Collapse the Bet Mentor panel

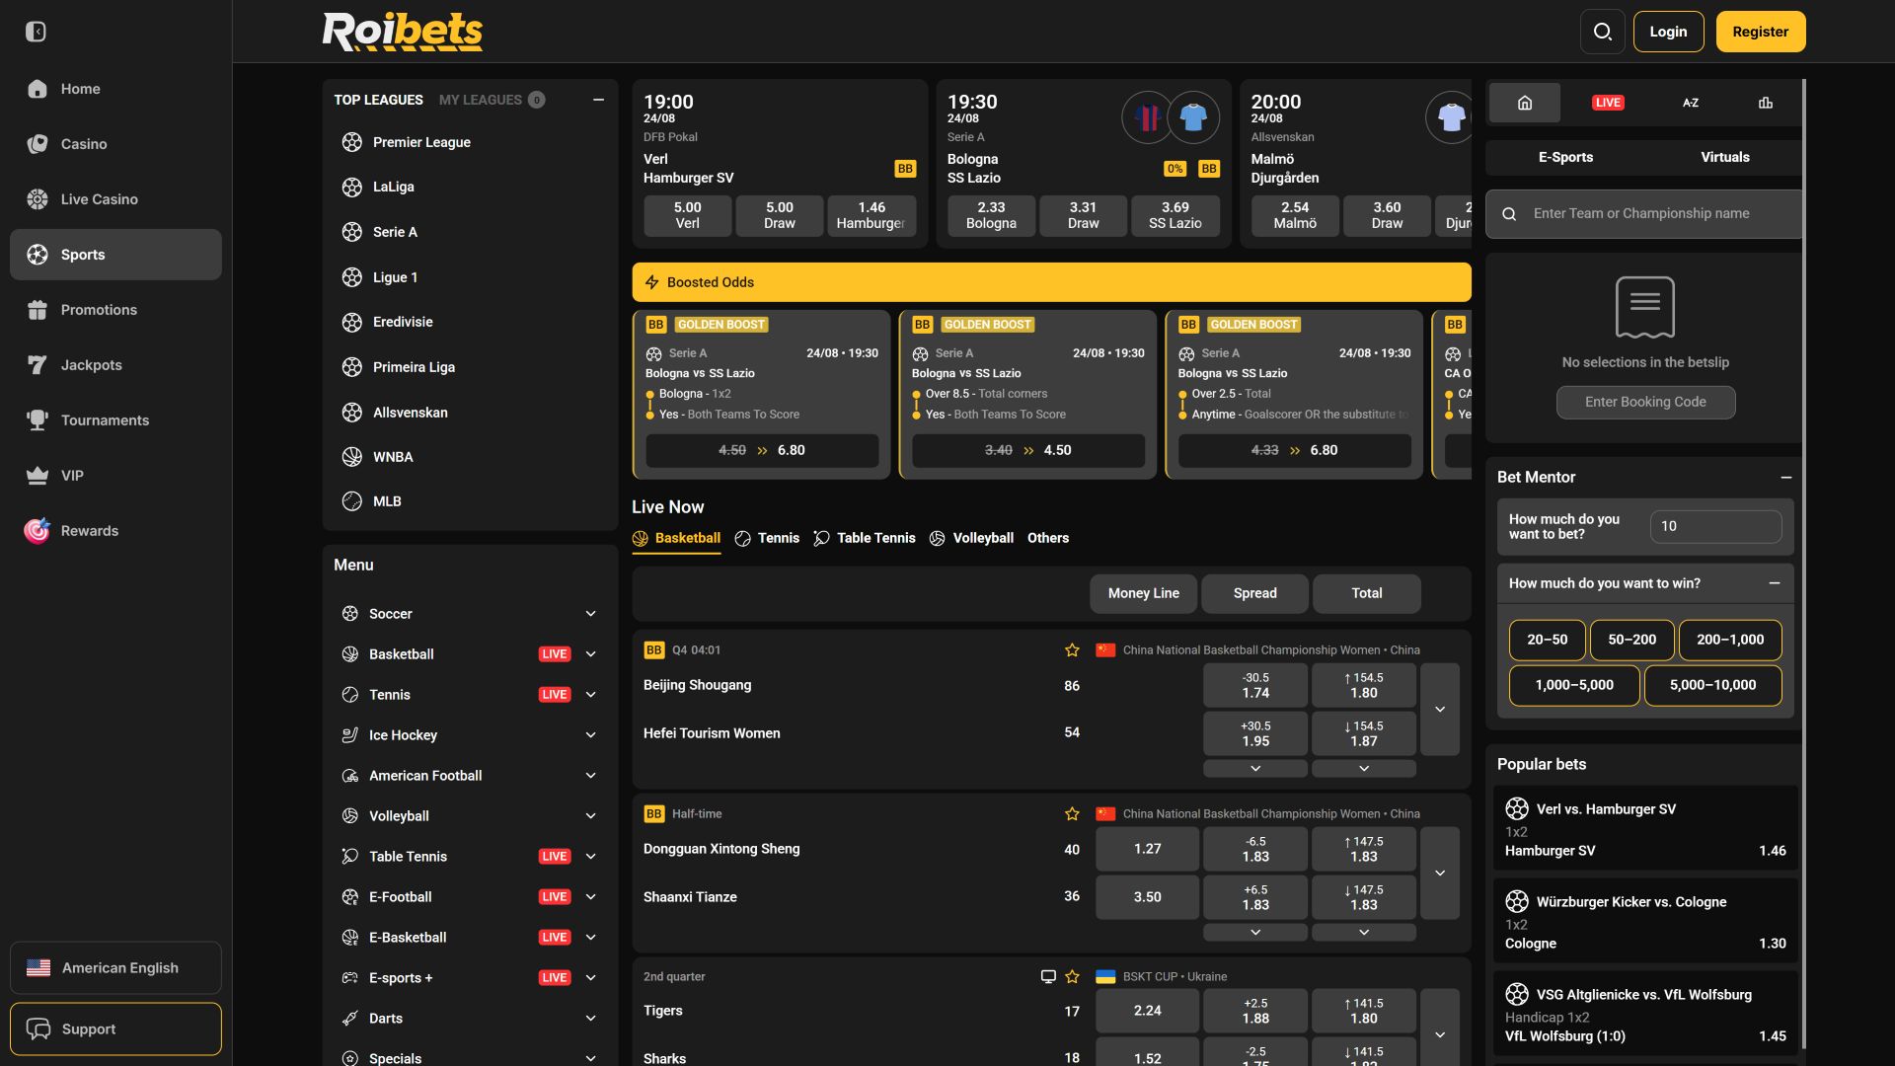(x=1785, y=478)
